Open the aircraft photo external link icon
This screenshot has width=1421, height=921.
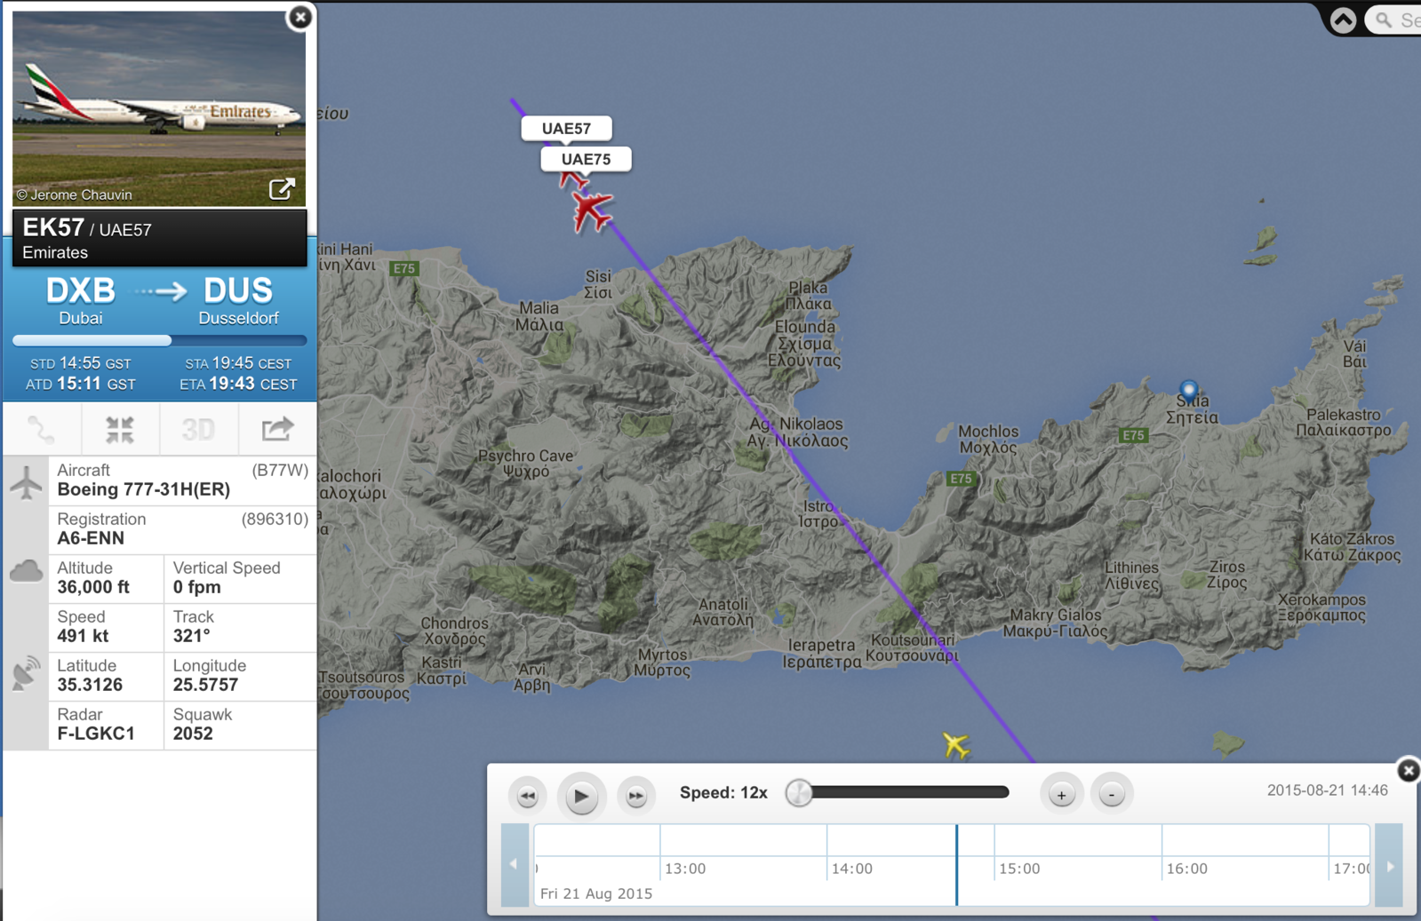(282, 189)
